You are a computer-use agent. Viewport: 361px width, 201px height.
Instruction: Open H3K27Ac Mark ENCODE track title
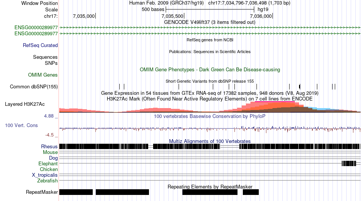[x=210, y=99]
